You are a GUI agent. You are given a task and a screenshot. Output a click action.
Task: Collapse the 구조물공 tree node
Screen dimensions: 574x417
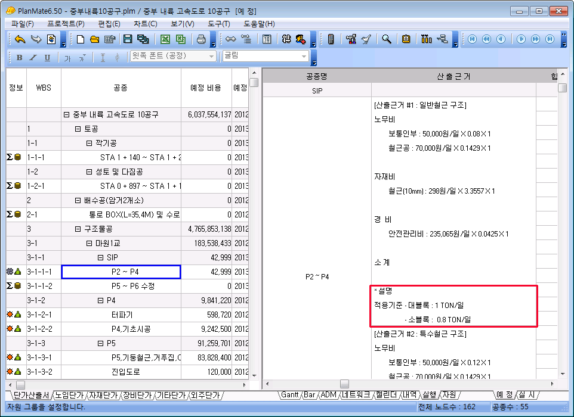(78, 229)
